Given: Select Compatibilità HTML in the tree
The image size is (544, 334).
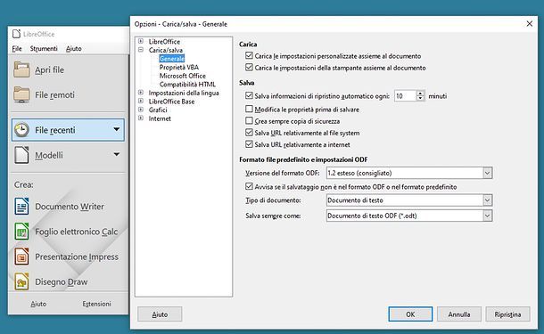Looking at the screenshot, I should tap(187, 85).
